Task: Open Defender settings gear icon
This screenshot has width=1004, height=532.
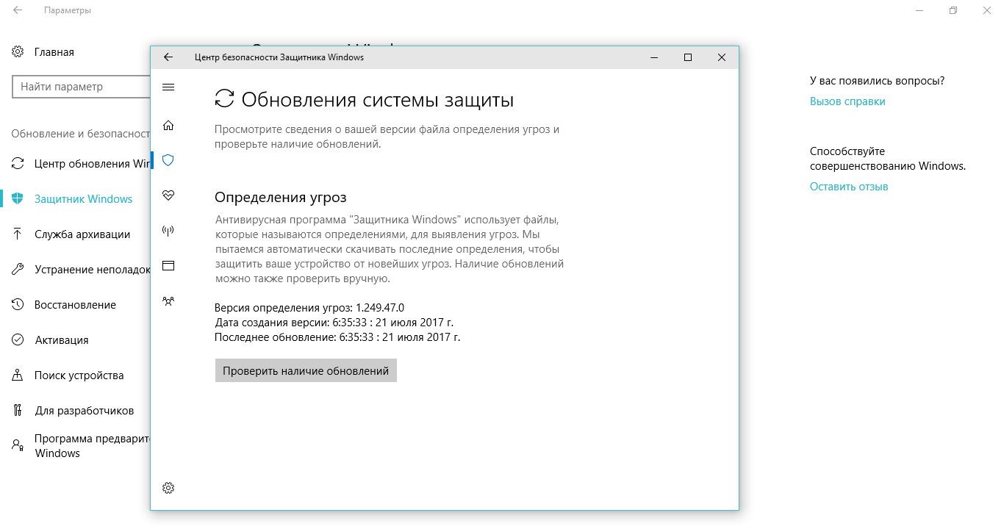Action: [x=168, y=488]
